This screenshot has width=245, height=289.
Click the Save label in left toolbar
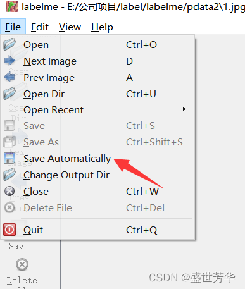tap(19, 246)
